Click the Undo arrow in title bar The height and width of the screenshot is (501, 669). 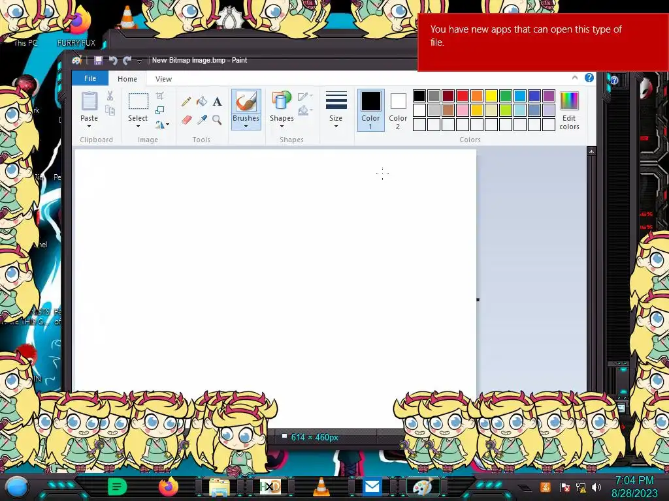113,61
